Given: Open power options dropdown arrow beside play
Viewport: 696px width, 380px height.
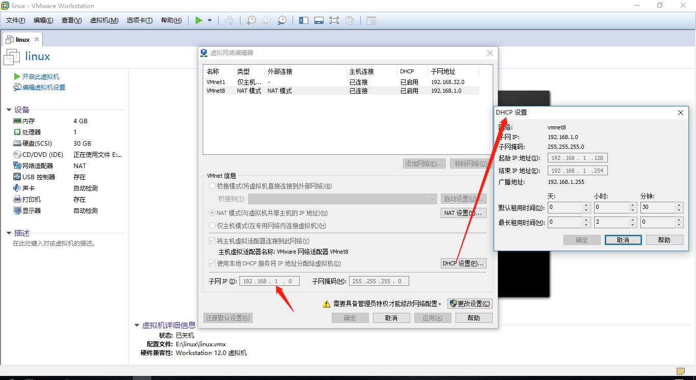Looking at the screenshot, I should pyautogui.click(x=209, y=20).
